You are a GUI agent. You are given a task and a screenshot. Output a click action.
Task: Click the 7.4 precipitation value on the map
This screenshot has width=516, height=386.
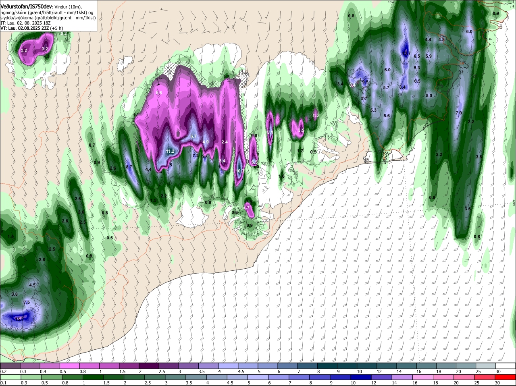[x=196, y=156]
